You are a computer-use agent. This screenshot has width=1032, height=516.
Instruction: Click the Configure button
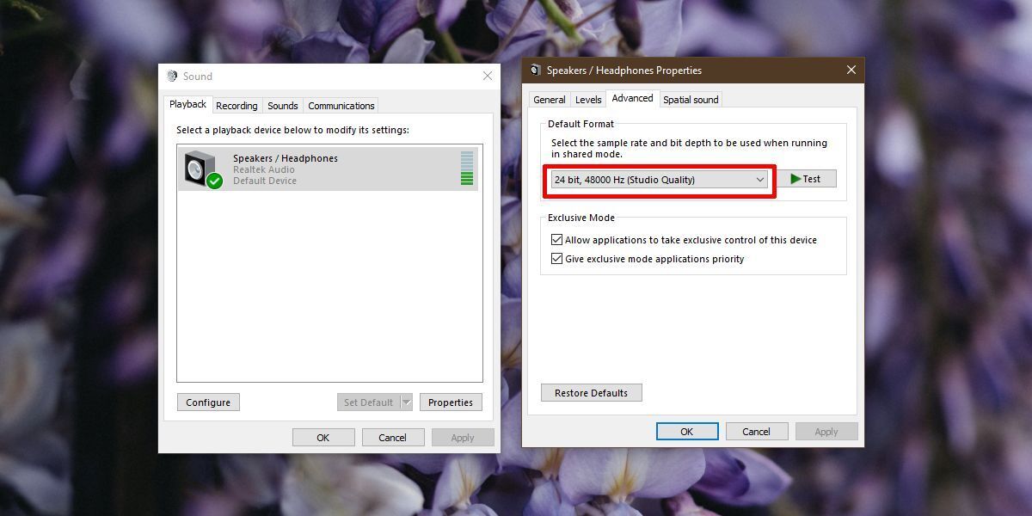pos(207,402)
